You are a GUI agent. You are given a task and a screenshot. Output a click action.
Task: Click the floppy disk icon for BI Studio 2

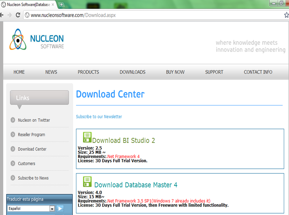tap(87, 137)
